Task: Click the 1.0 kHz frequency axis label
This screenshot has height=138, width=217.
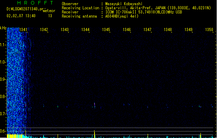Action: tap(3, 62)
